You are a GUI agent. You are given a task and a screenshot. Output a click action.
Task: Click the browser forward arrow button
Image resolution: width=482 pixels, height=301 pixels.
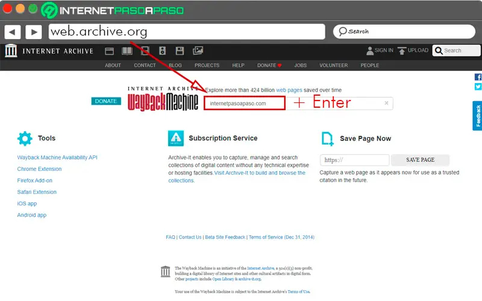pos(34,32)
